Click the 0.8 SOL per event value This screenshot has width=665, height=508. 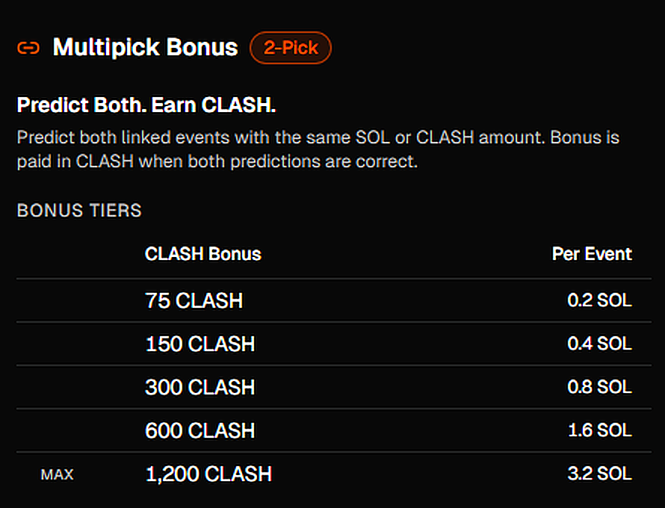pyautogui.click(x=599, y=387)
